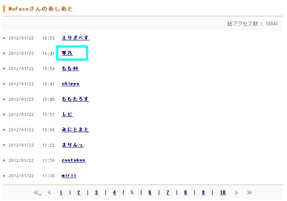Switch to page 6
287x201 pixels.
(x=150, y=193)
